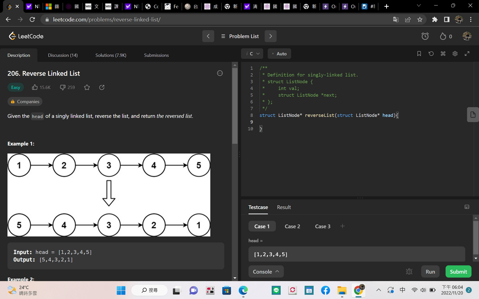Expand editor to fullscreen

coord(467,54)
